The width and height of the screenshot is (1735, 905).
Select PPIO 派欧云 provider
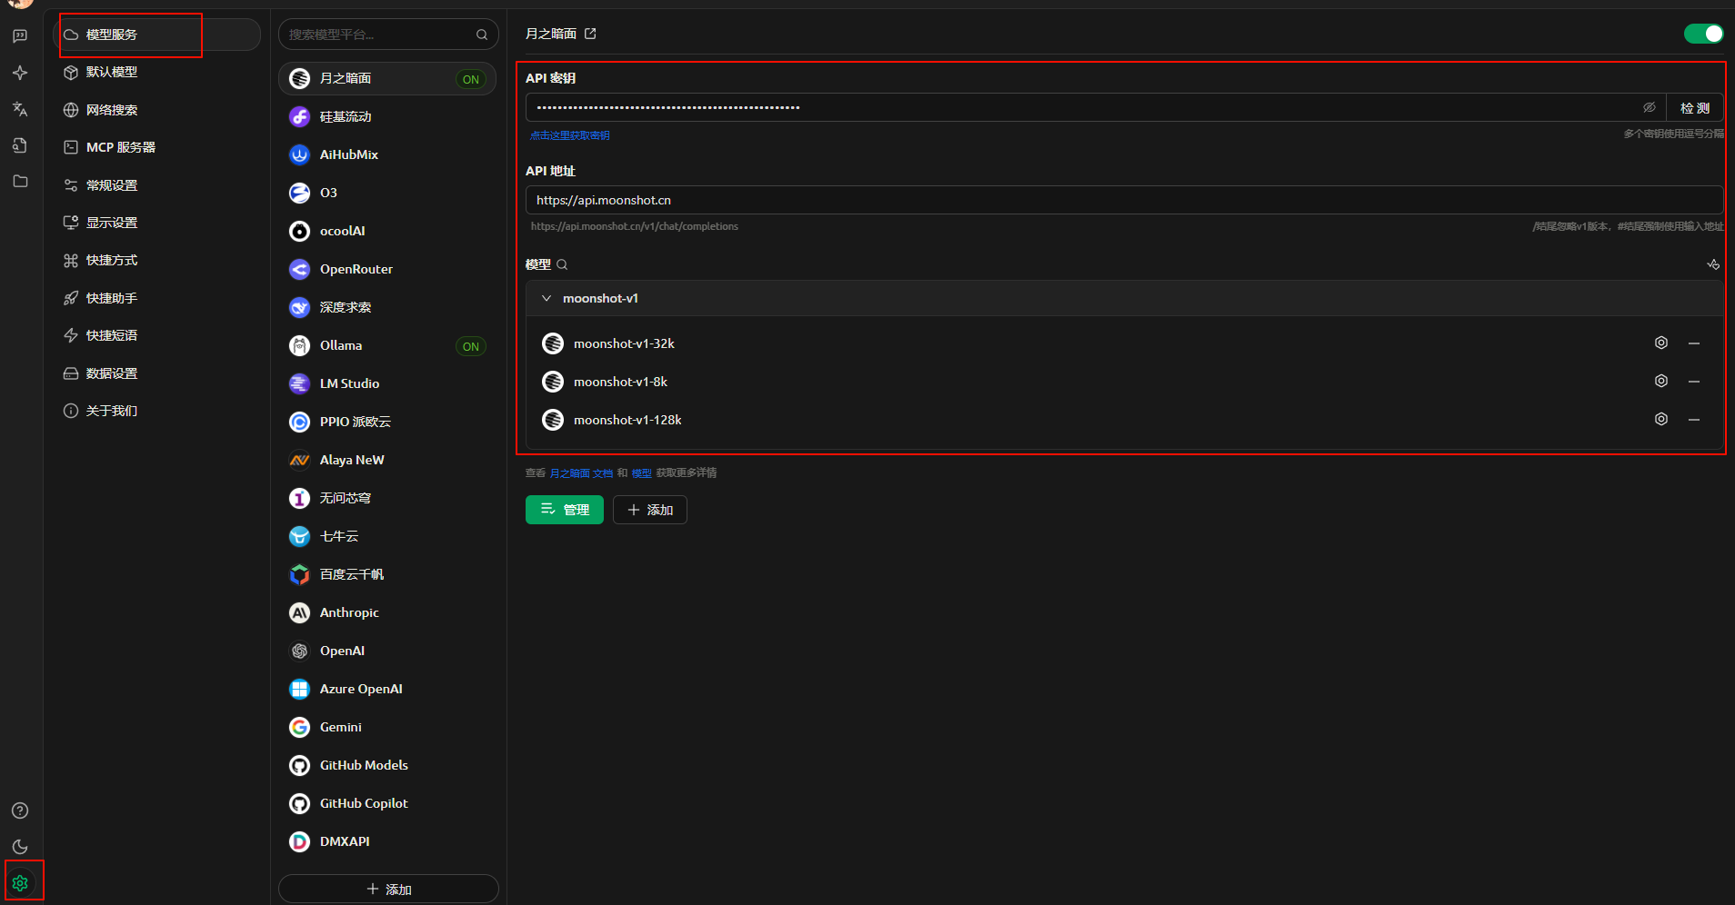[x=387, y=422]
